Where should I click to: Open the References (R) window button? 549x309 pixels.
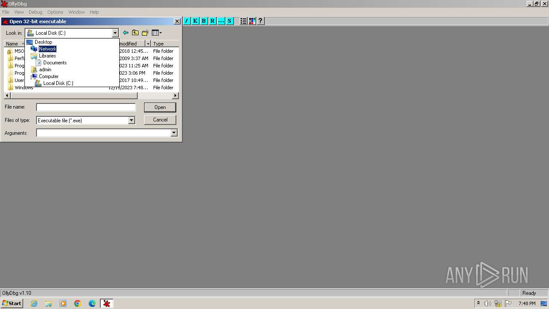213,21
